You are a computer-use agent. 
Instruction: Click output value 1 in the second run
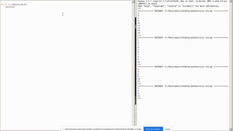[x=138, y=40]
